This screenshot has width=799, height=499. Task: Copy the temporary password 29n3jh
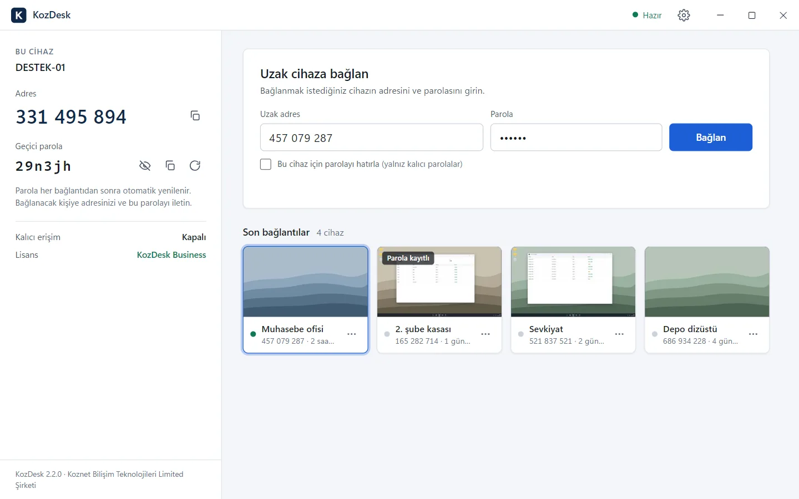[170, 166]
